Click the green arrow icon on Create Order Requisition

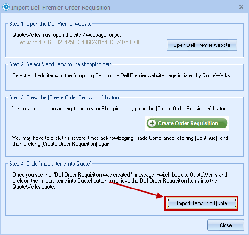point(152,123)
